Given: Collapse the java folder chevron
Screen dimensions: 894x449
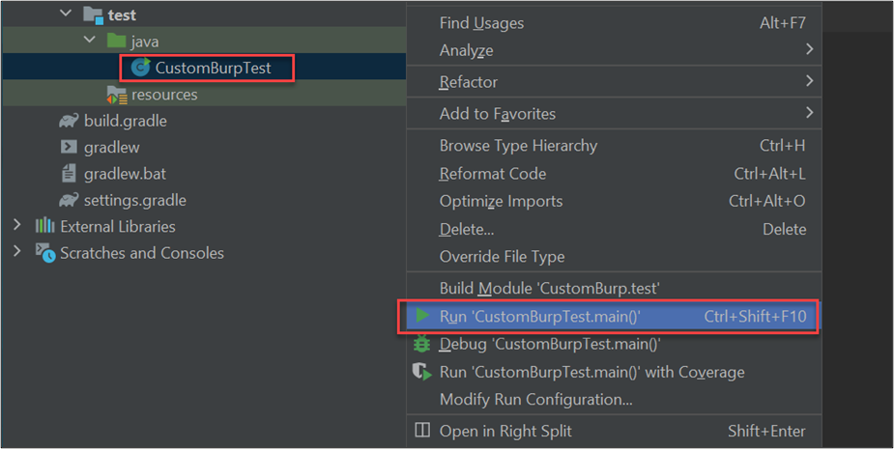Looking at the screenshot, I should [x=90, y=42].
